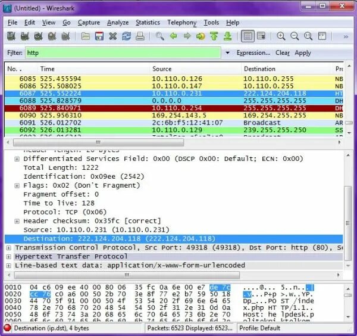Screen dimensions: 357x336
Task: Open the Tools menu
Action: point(211,23)
